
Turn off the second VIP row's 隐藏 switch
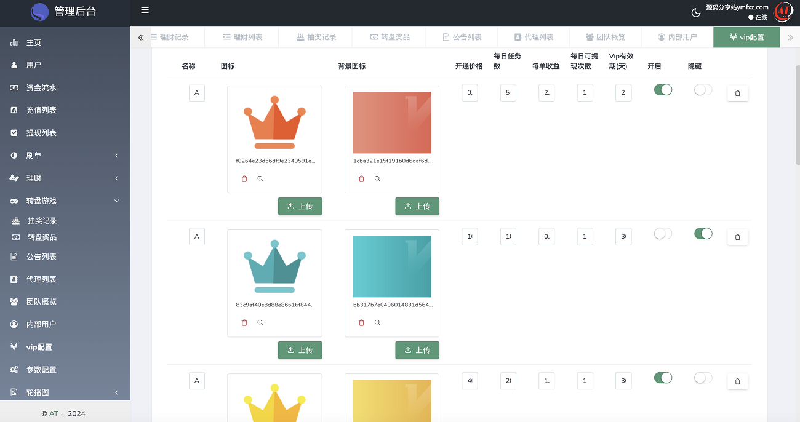point(703,234)
